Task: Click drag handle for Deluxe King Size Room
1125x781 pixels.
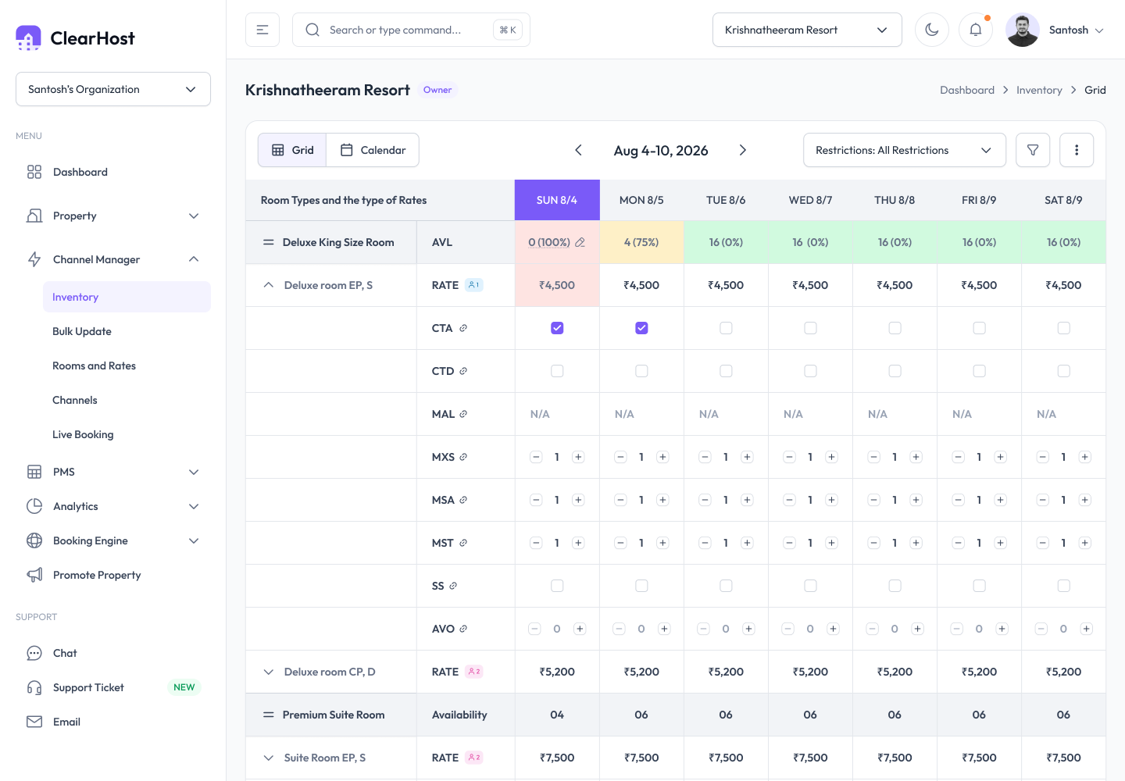Action: (x=268, y=242)
